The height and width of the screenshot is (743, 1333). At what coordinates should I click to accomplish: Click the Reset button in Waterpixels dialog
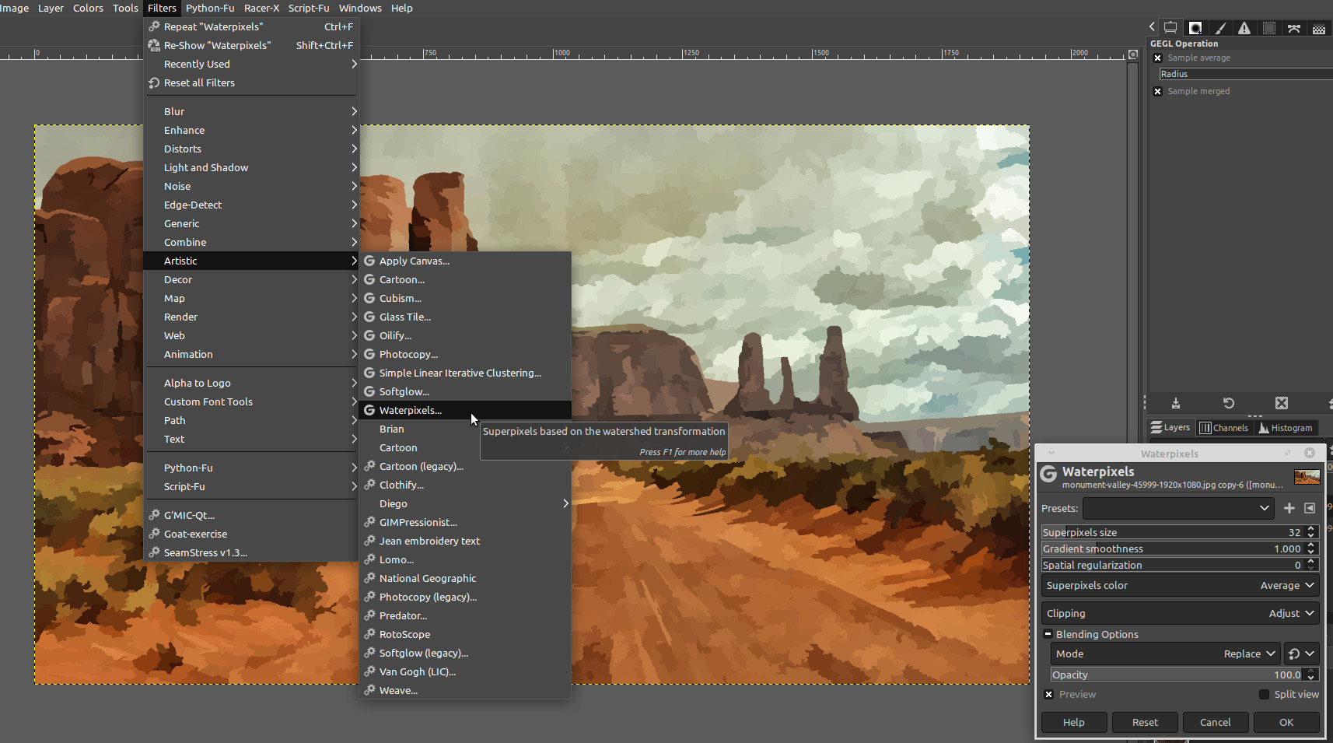tap(1145, 722)
